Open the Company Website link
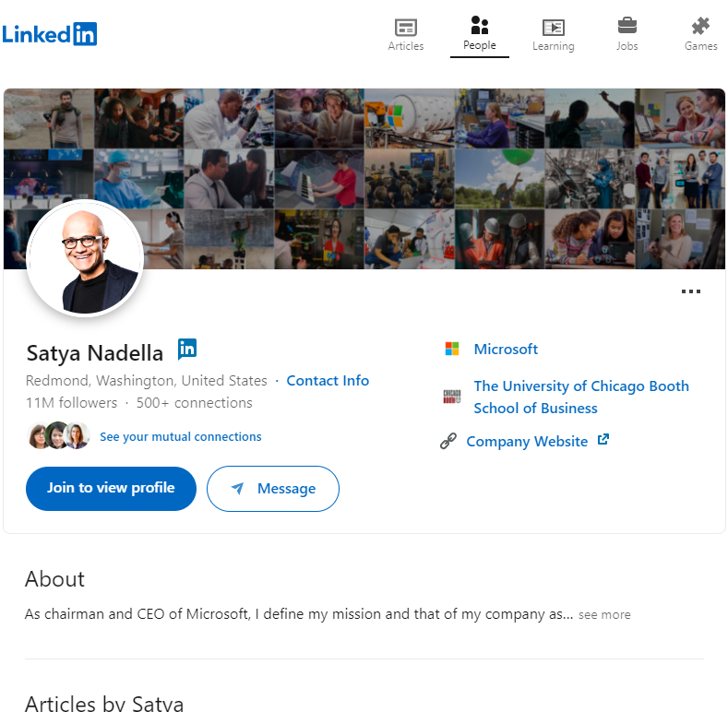The height and width of the screenshot is (712, 728). 527,441
